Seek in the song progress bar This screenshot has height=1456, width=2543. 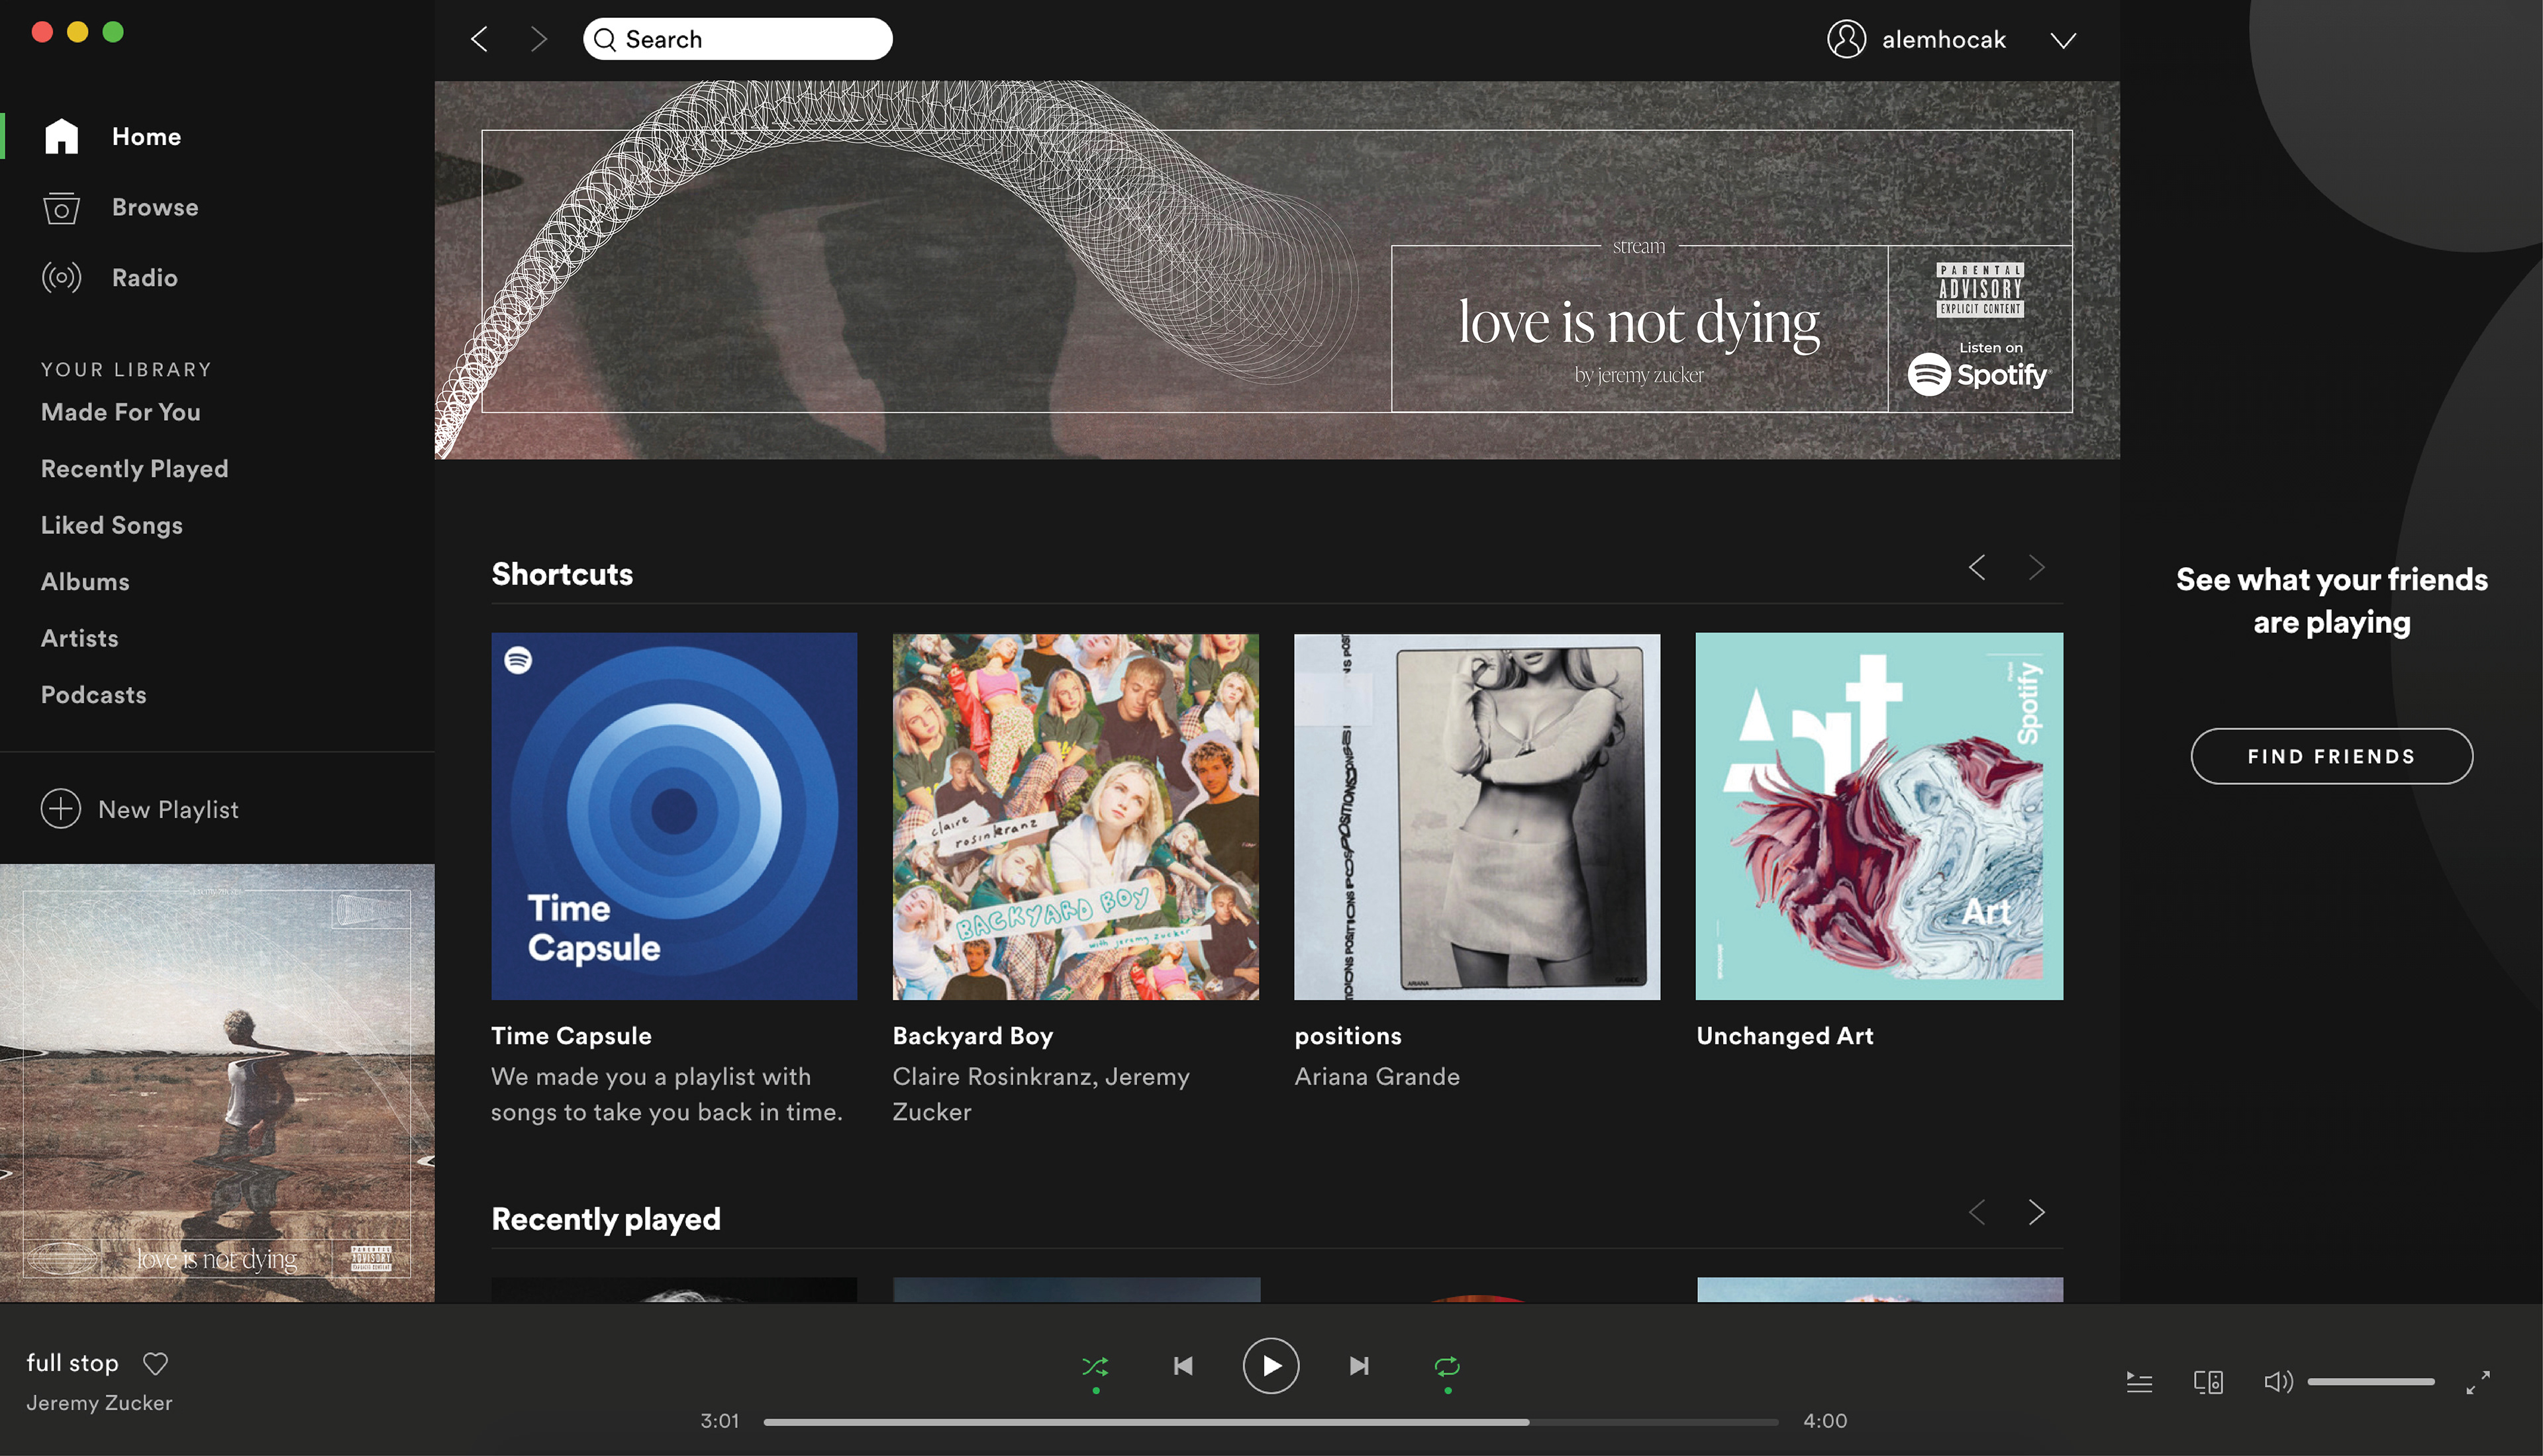click(1270, 1421)
